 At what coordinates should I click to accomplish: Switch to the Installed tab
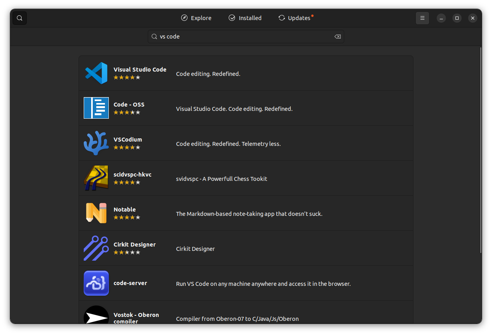tap(245, 18)
